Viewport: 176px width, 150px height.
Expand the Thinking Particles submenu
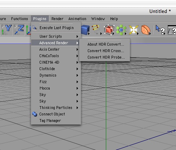(56, 108)
